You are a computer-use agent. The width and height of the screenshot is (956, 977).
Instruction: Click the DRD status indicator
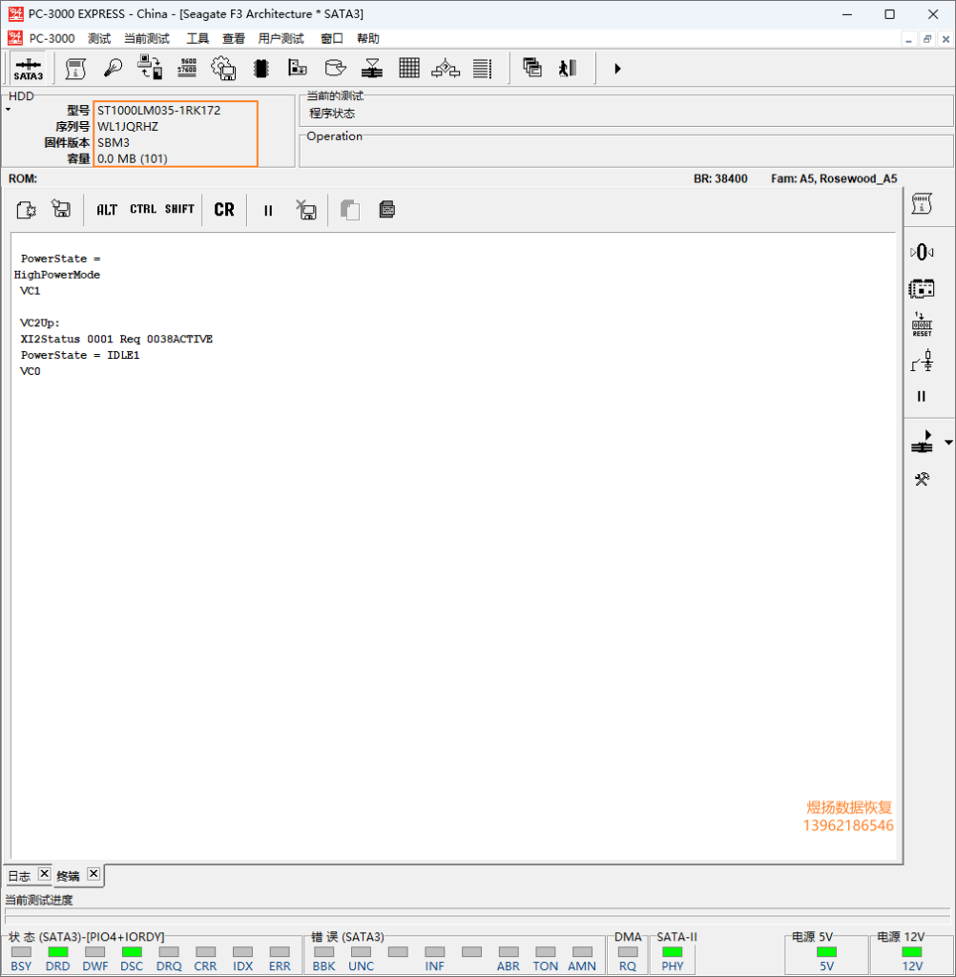click(x=58, y=952)
